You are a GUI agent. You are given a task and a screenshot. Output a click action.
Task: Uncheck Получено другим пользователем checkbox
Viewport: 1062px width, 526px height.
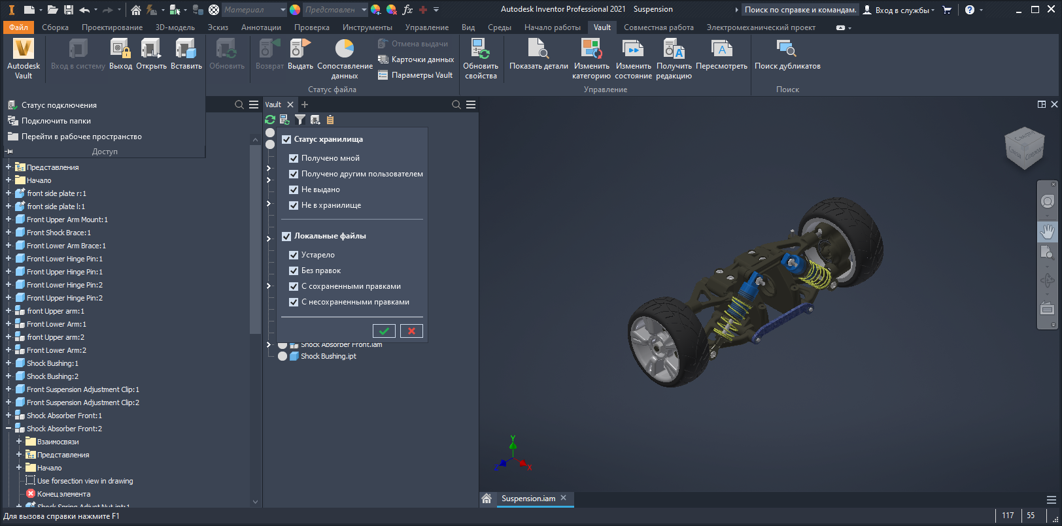(x=294, y=174)
